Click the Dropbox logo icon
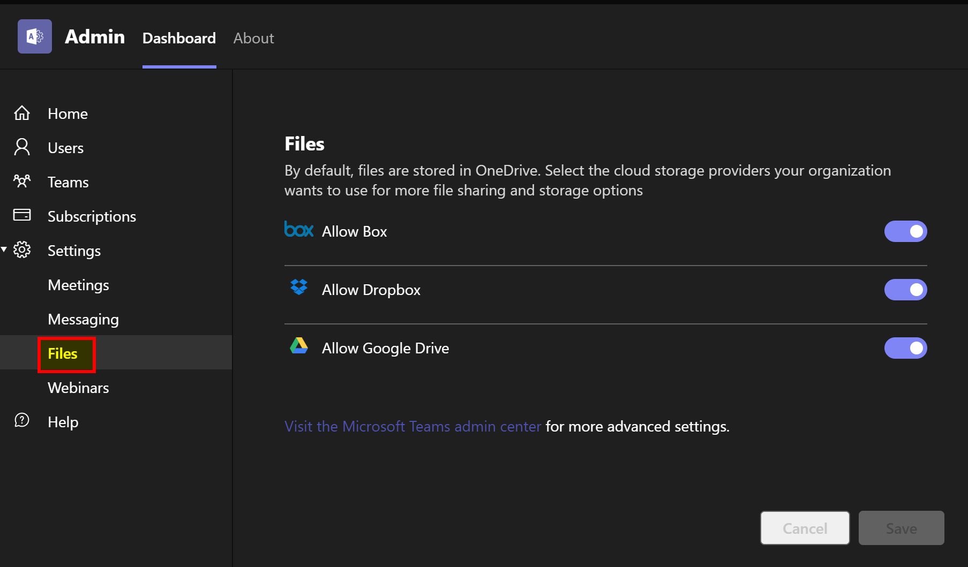968x567 pixels. click(299, 288)
